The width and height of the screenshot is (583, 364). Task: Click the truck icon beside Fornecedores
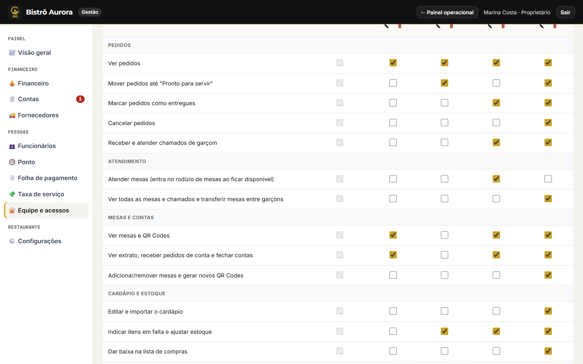[12, 115]
